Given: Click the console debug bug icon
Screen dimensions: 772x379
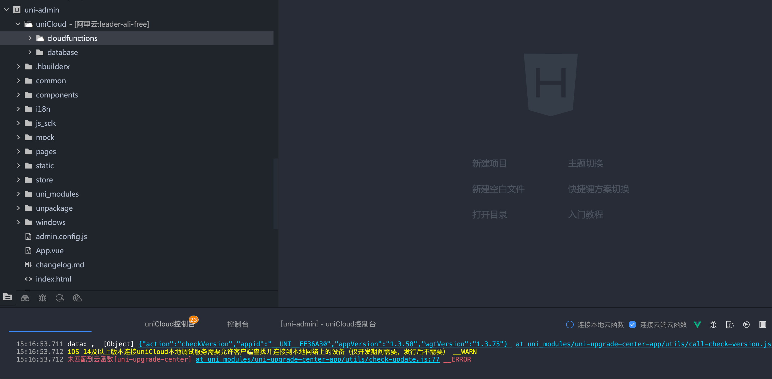Looking at the screenshot, I should click(x=713, y=325).
